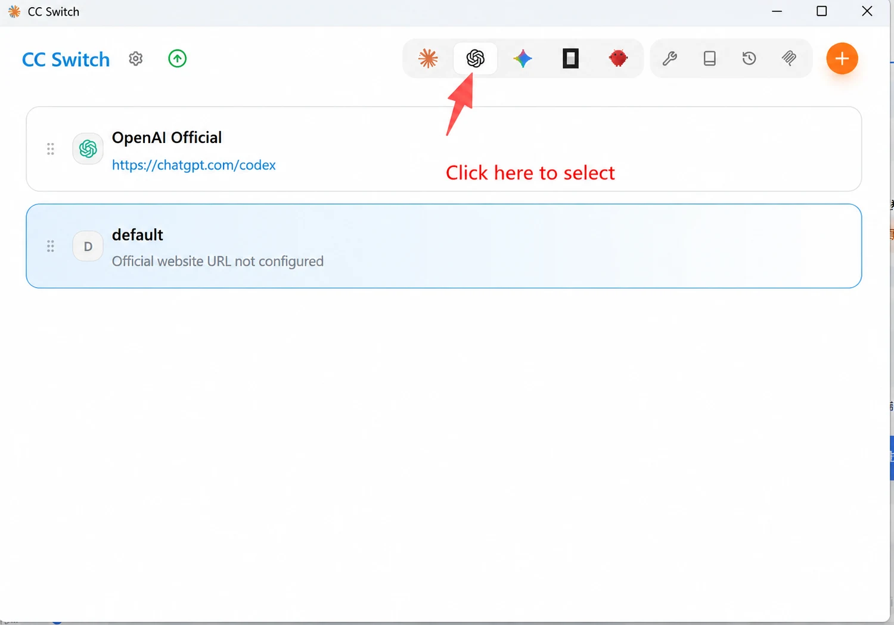This screenshot has height=625, width=894.
Task: Click the green update arrow icon
Action: [177, 58]
